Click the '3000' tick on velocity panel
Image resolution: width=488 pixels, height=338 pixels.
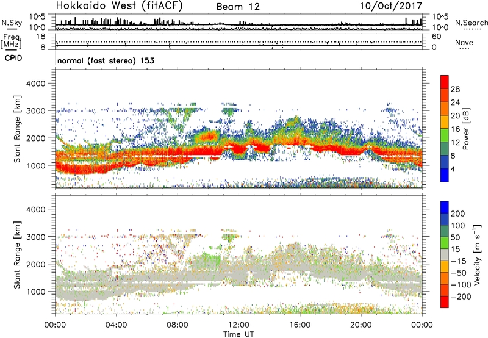click(x=36, y=237)
